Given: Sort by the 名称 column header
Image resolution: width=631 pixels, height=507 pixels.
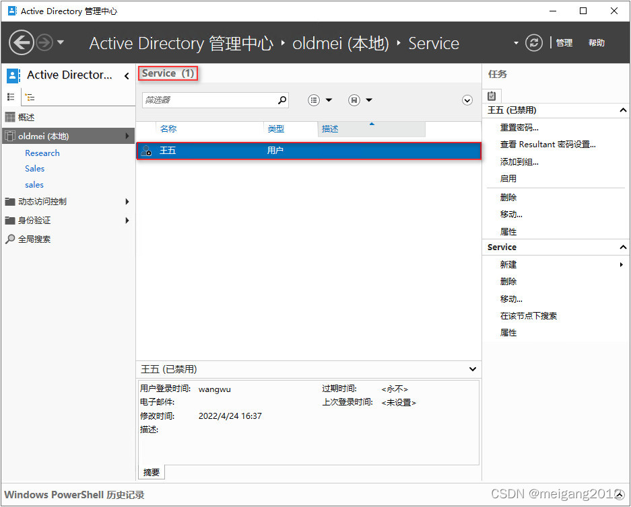Looking at the screenshot, I should coord(168,129).
